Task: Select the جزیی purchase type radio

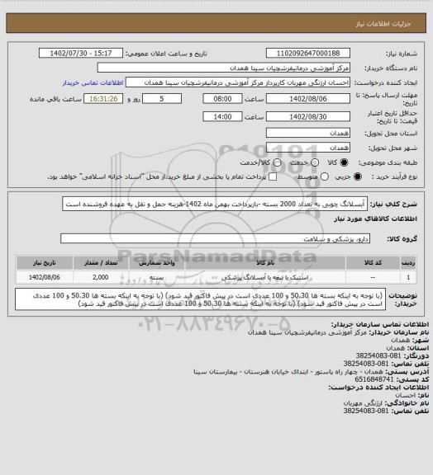Action: click(358, 176)
